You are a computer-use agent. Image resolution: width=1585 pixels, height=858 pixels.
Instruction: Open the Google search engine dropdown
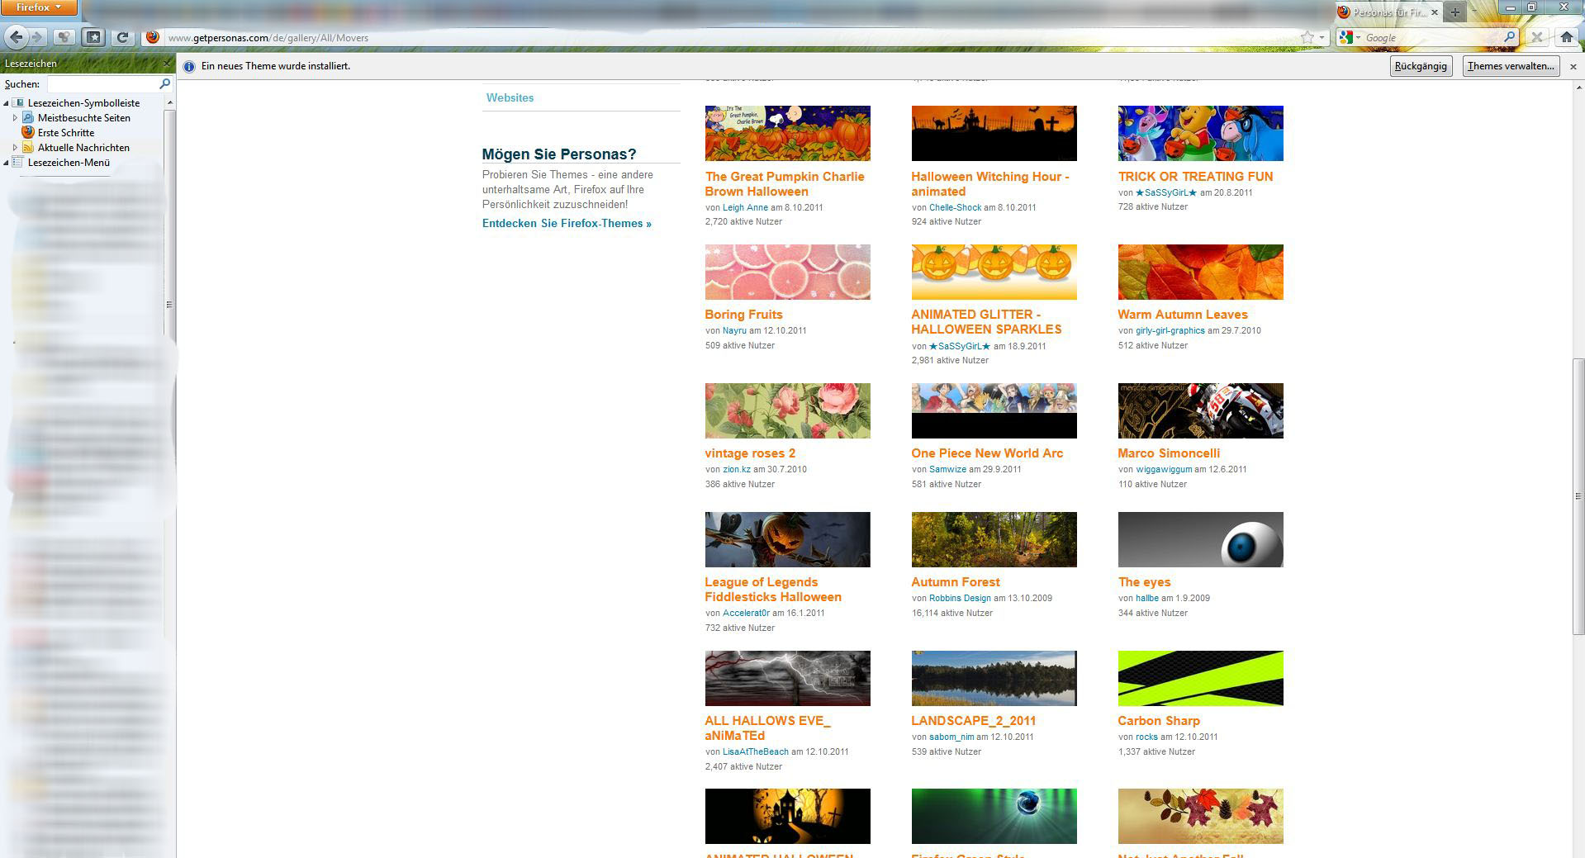coord(1350,37)
